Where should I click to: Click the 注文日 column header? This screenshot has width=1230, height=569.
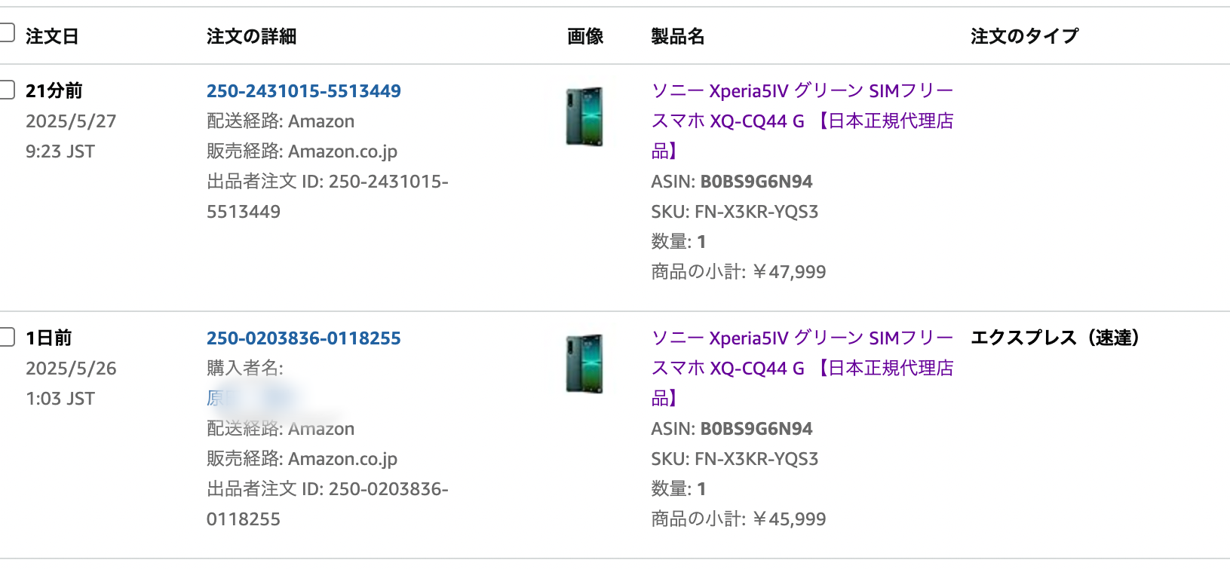tap(52, 36)
